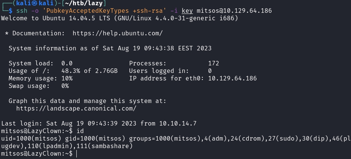
Task: Open the landscape.canonical.com link
Action: [x=76, y=108]
